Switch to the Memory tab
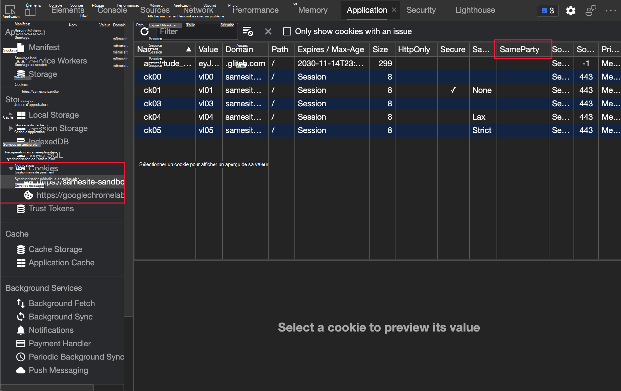 tap(313, 10)
